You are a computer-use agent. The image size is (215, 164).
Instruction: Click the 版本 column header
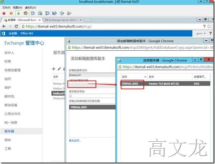[x=170, y=77]
